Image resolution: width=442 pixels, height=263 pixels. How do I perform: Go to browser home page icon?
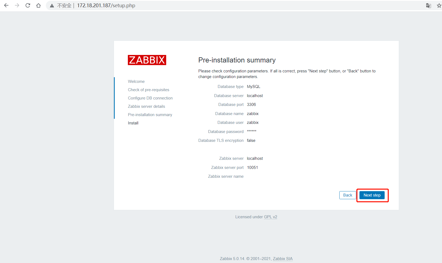(39, 5)
